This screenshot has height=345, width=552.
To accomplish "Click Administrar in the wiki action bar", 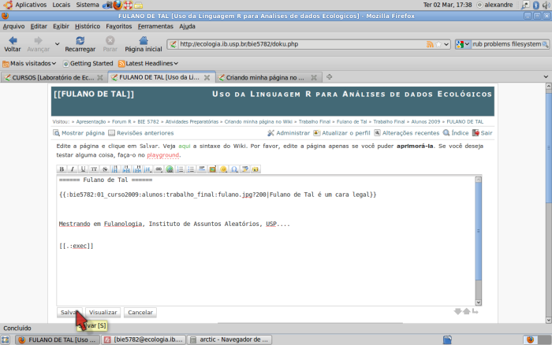I will click(289, 133).
